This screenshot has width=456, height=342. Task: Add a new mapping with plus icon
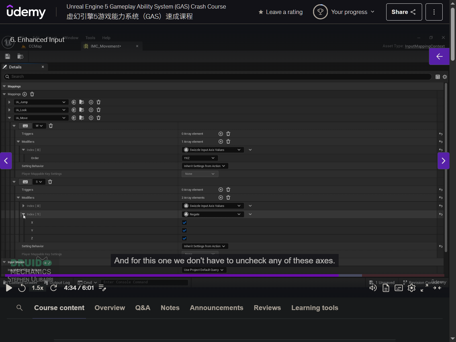24,94
